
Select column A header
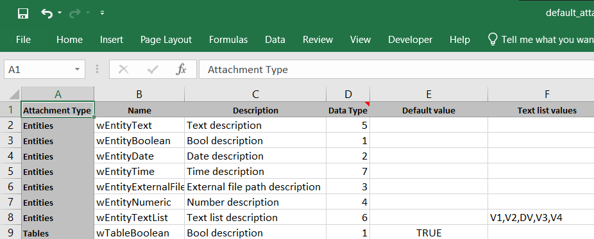58,94
